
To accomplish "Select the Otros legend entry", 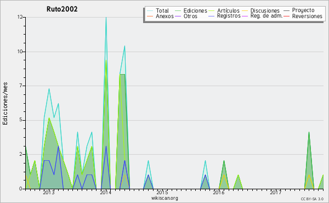I will [190, 16].
